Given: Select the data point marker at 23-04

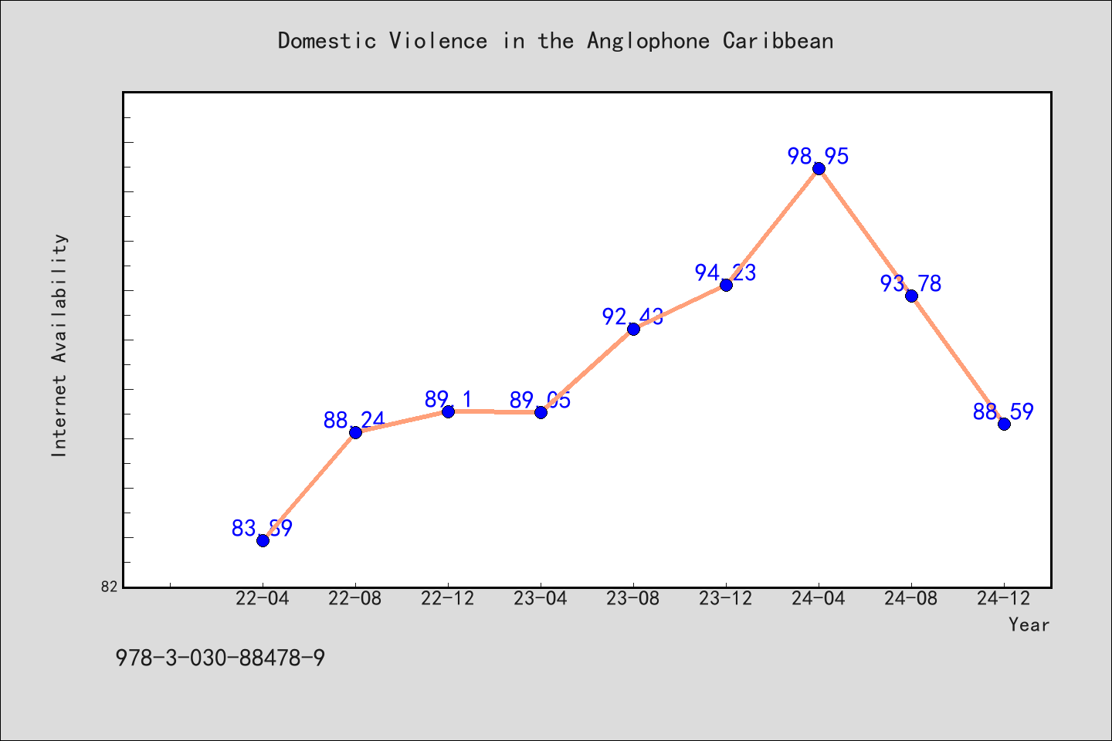Looking at the screenshot, I should (541, 412).
